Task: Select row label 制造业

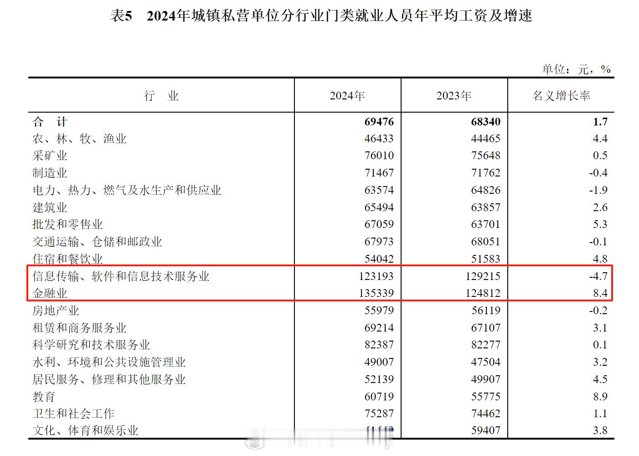Action: pos(50,173)
